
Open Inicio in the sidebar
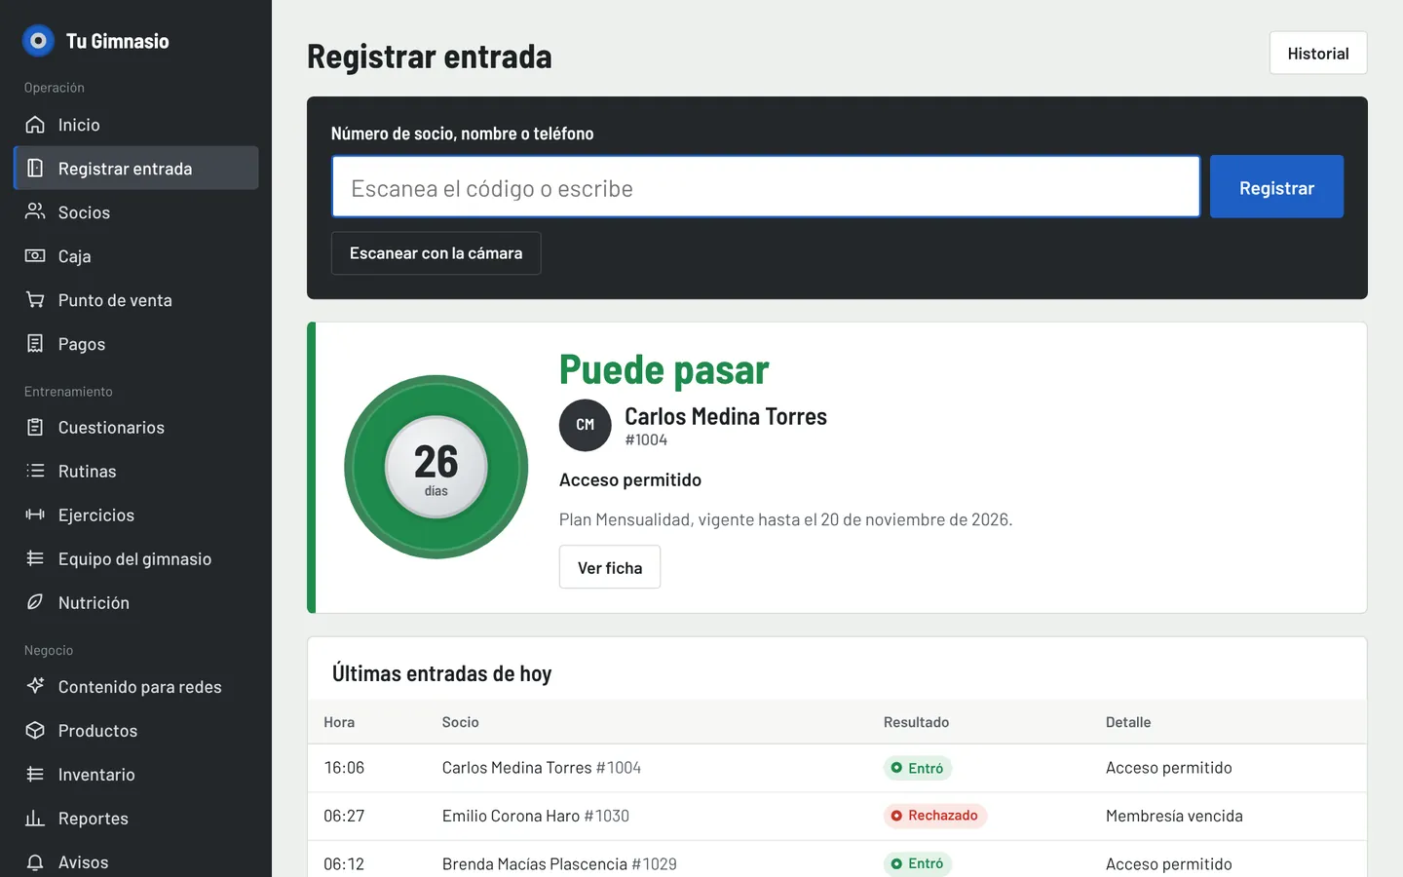click(136, 125)
